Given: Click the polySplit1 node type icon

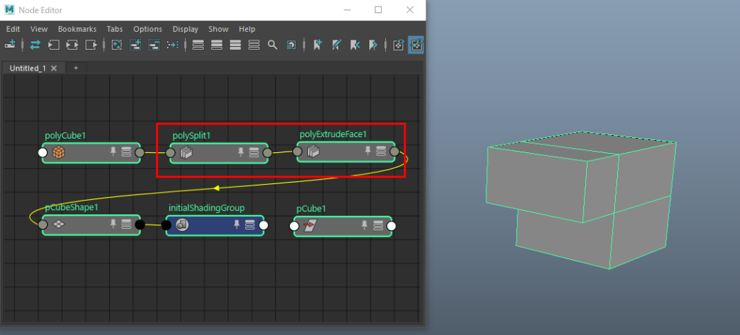Looking at the screenshot, I should pyautogui.click(x=186, y=153).
